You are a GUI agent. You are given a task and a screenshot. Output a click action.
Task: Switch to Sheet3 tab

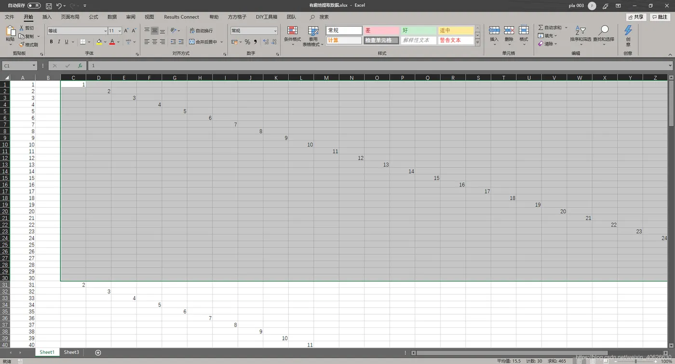71,352
